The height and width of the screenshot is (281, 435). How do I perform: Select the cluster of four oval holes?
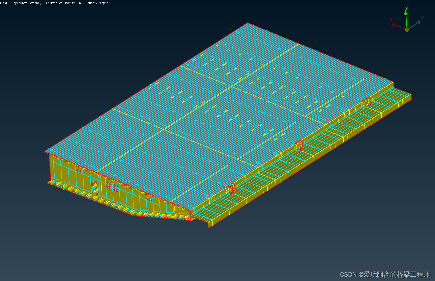(x=112, y=186)
